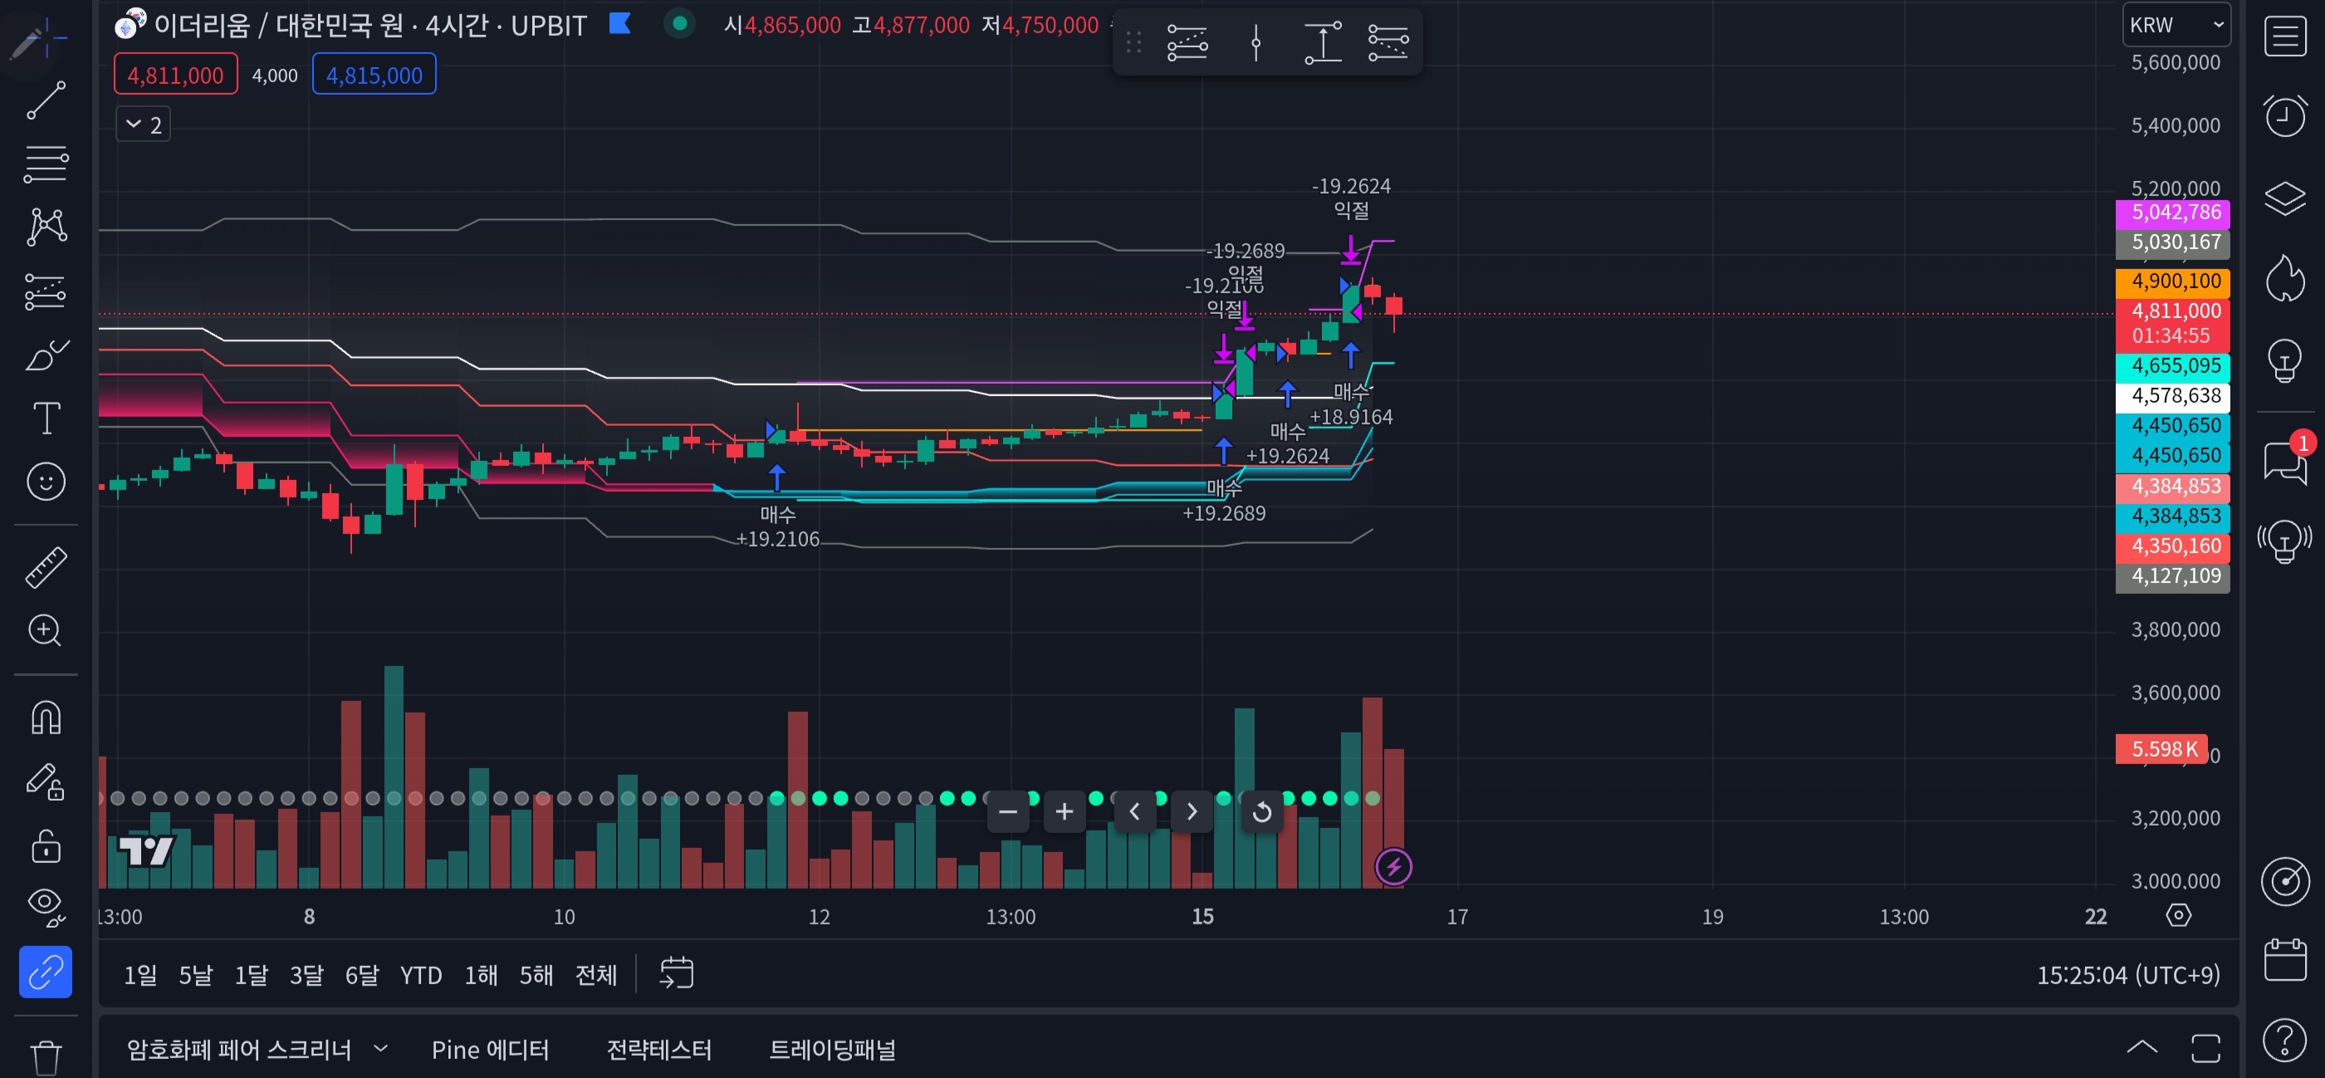The height and width of the screenshot is (1078, 2325).
Task: Expand the collapsed indicators legend
Action: (x=143, y=125)
